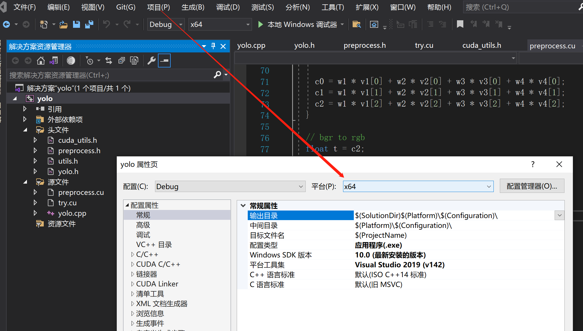Click the help question mark button in the dialog
583x331 pixels.
533,164
